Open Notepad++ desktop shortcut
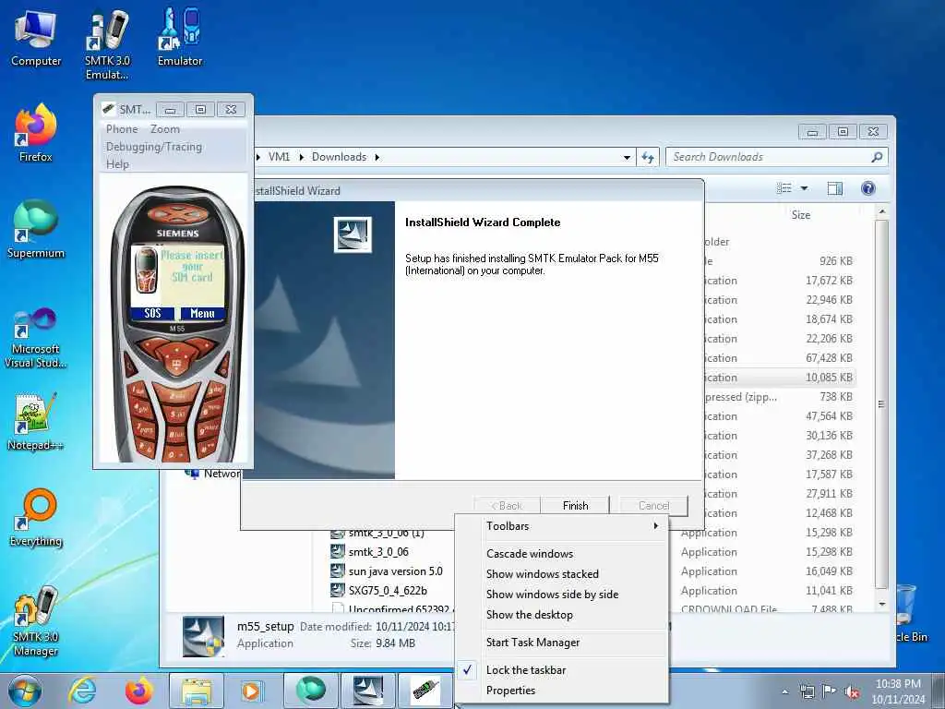The width and height of the screenshot is (945, 709). coord(36,421)
